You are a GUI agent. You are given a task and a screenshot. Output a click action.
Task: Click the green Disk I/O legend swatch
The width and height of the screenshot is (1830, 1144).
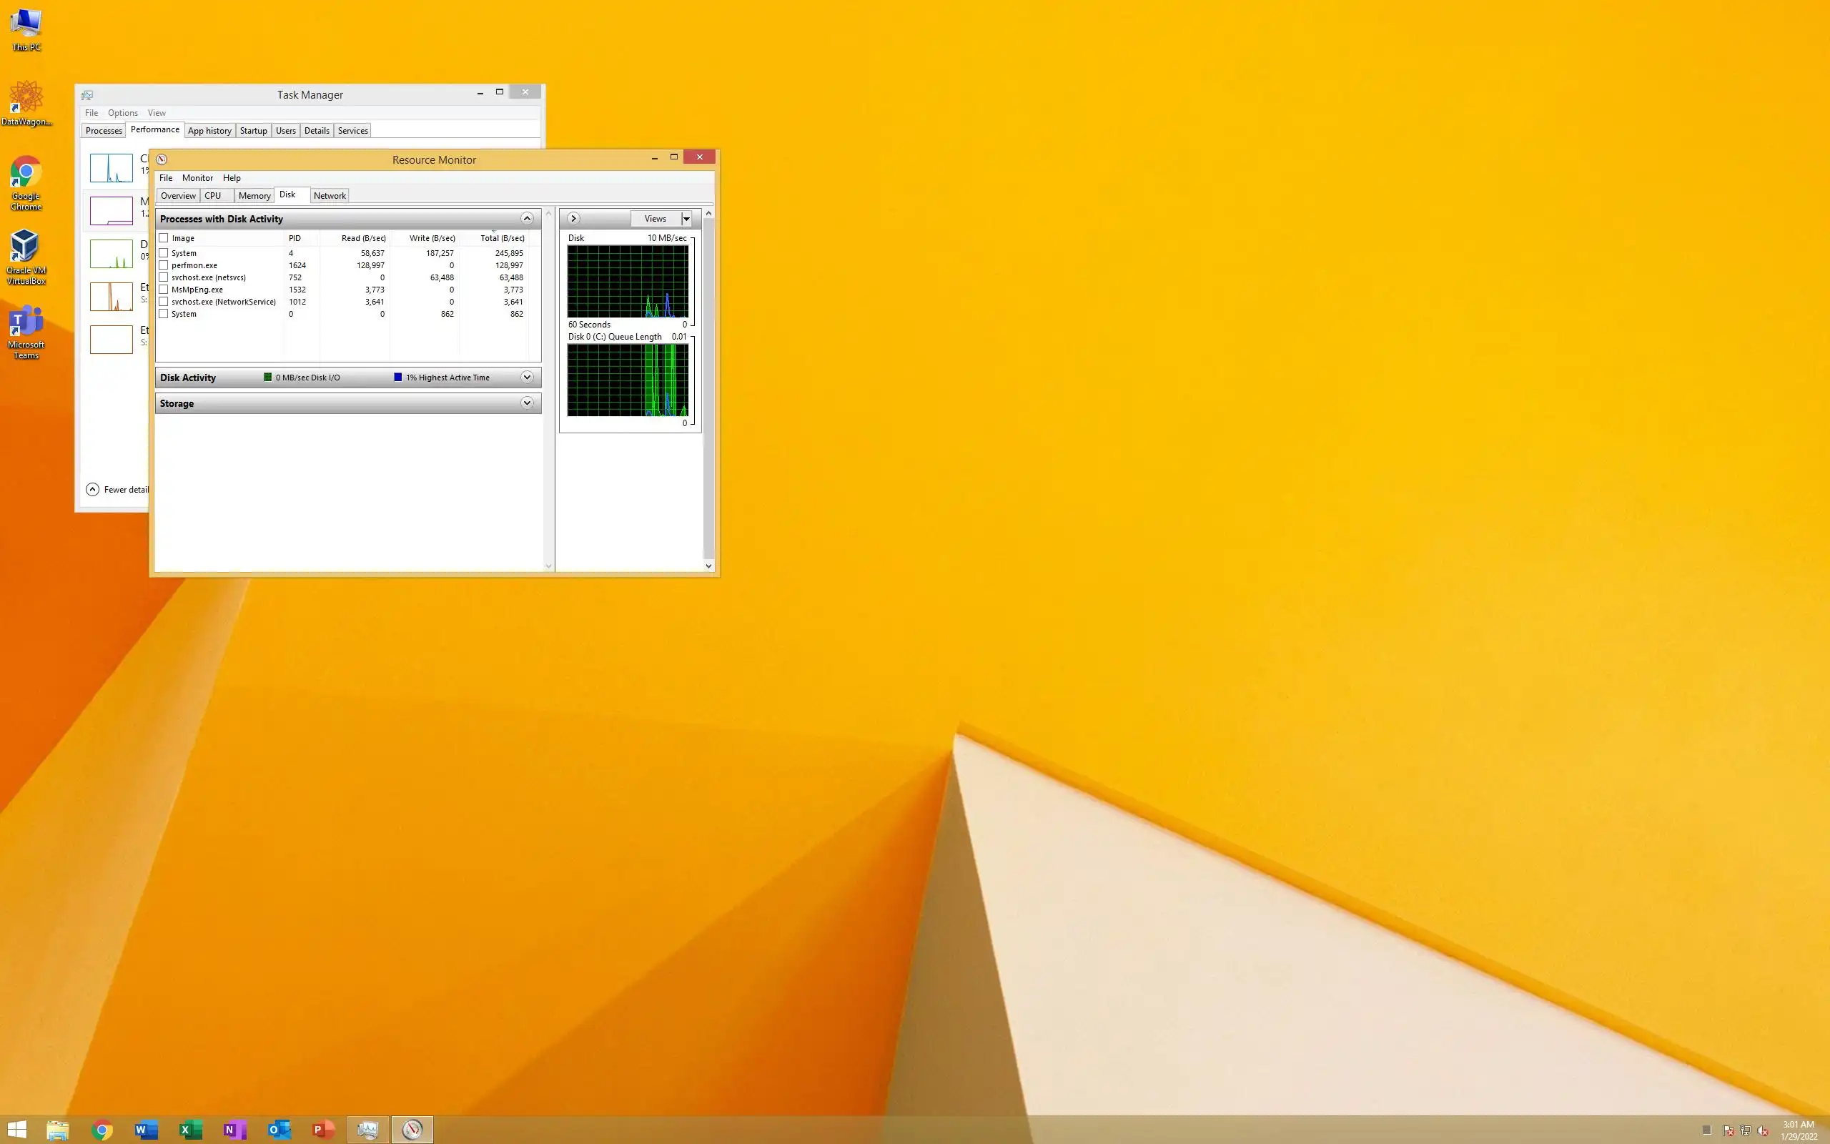(x=267, y=378)
